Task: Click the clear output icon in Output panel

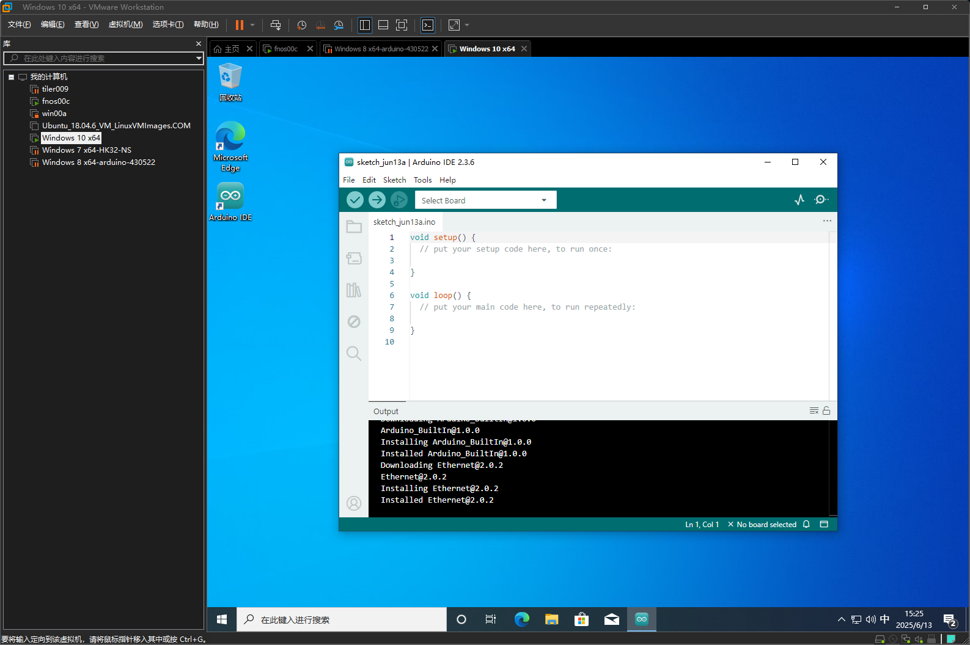Action: [x=814, y=410]
